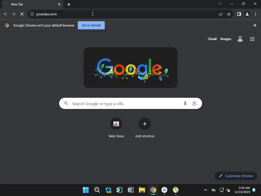
Task: Open the Chrome profile menu
Action: (247, 14)
